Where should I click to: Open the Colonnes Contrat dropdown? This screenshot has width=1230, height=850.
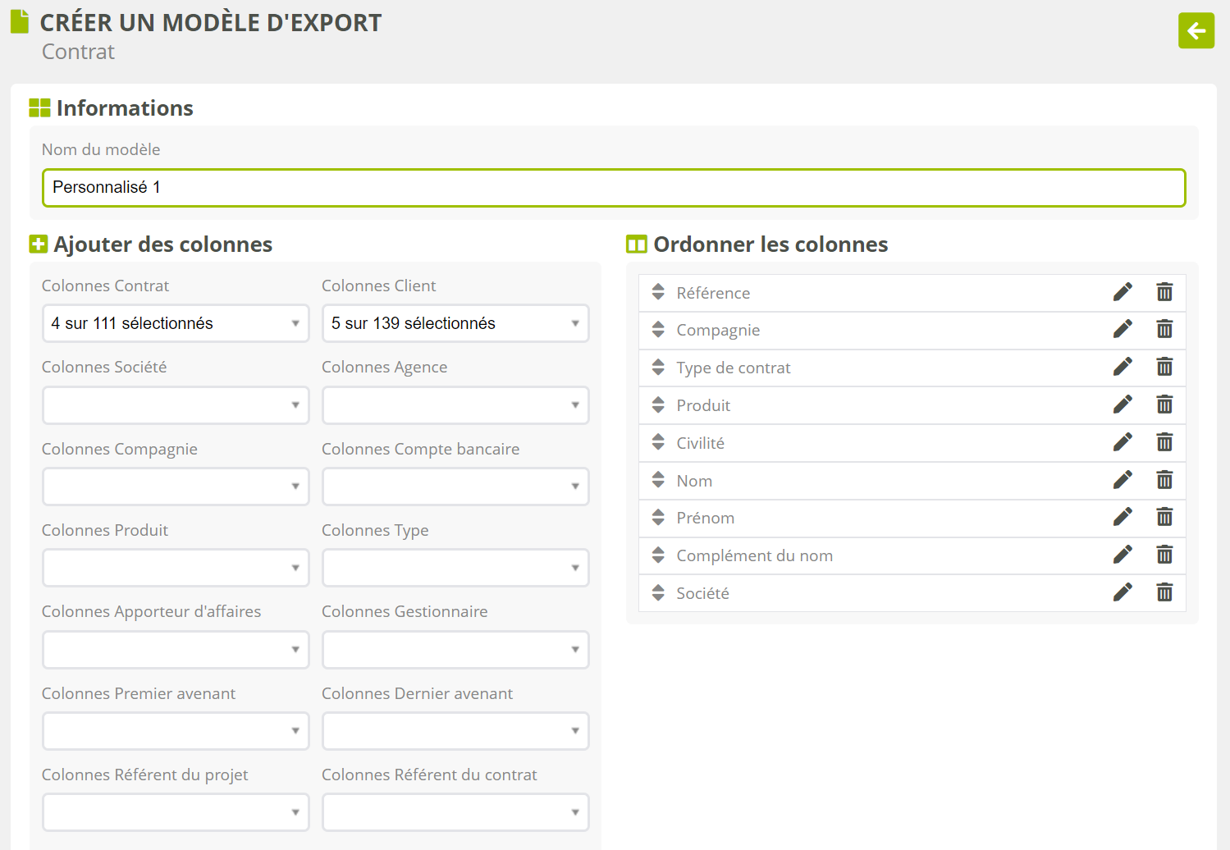tap(176, 323)
